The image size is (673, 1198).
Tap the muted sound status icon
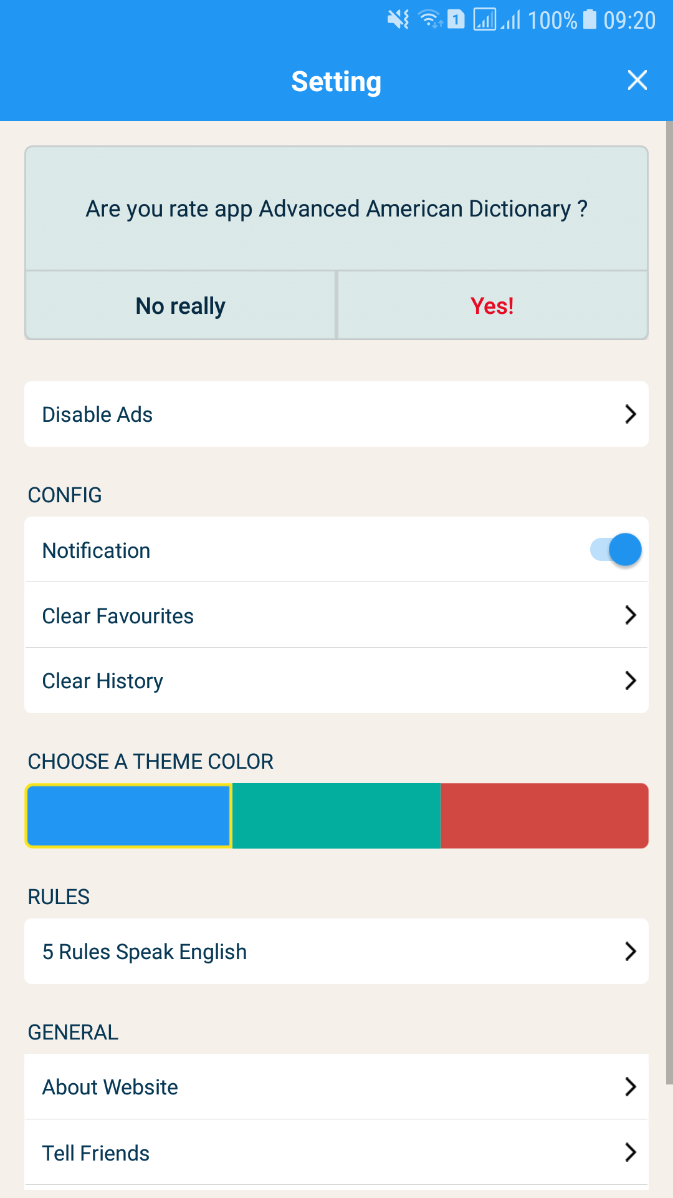[x=398, y=20]
